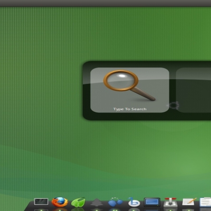This screenshot has width=211, height=211.
Task: Open the documents icon at dock's right edge
Action: (x=205, y=202)
